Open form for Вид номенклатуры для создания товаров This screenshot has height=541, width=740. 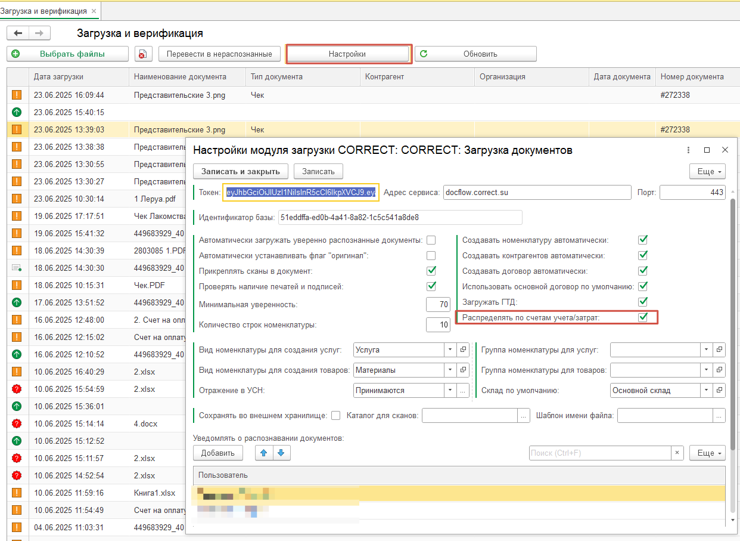[x=464, y=370]
